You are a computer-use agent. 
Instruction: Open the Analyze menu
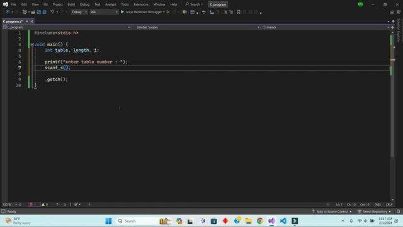[111, 4]
